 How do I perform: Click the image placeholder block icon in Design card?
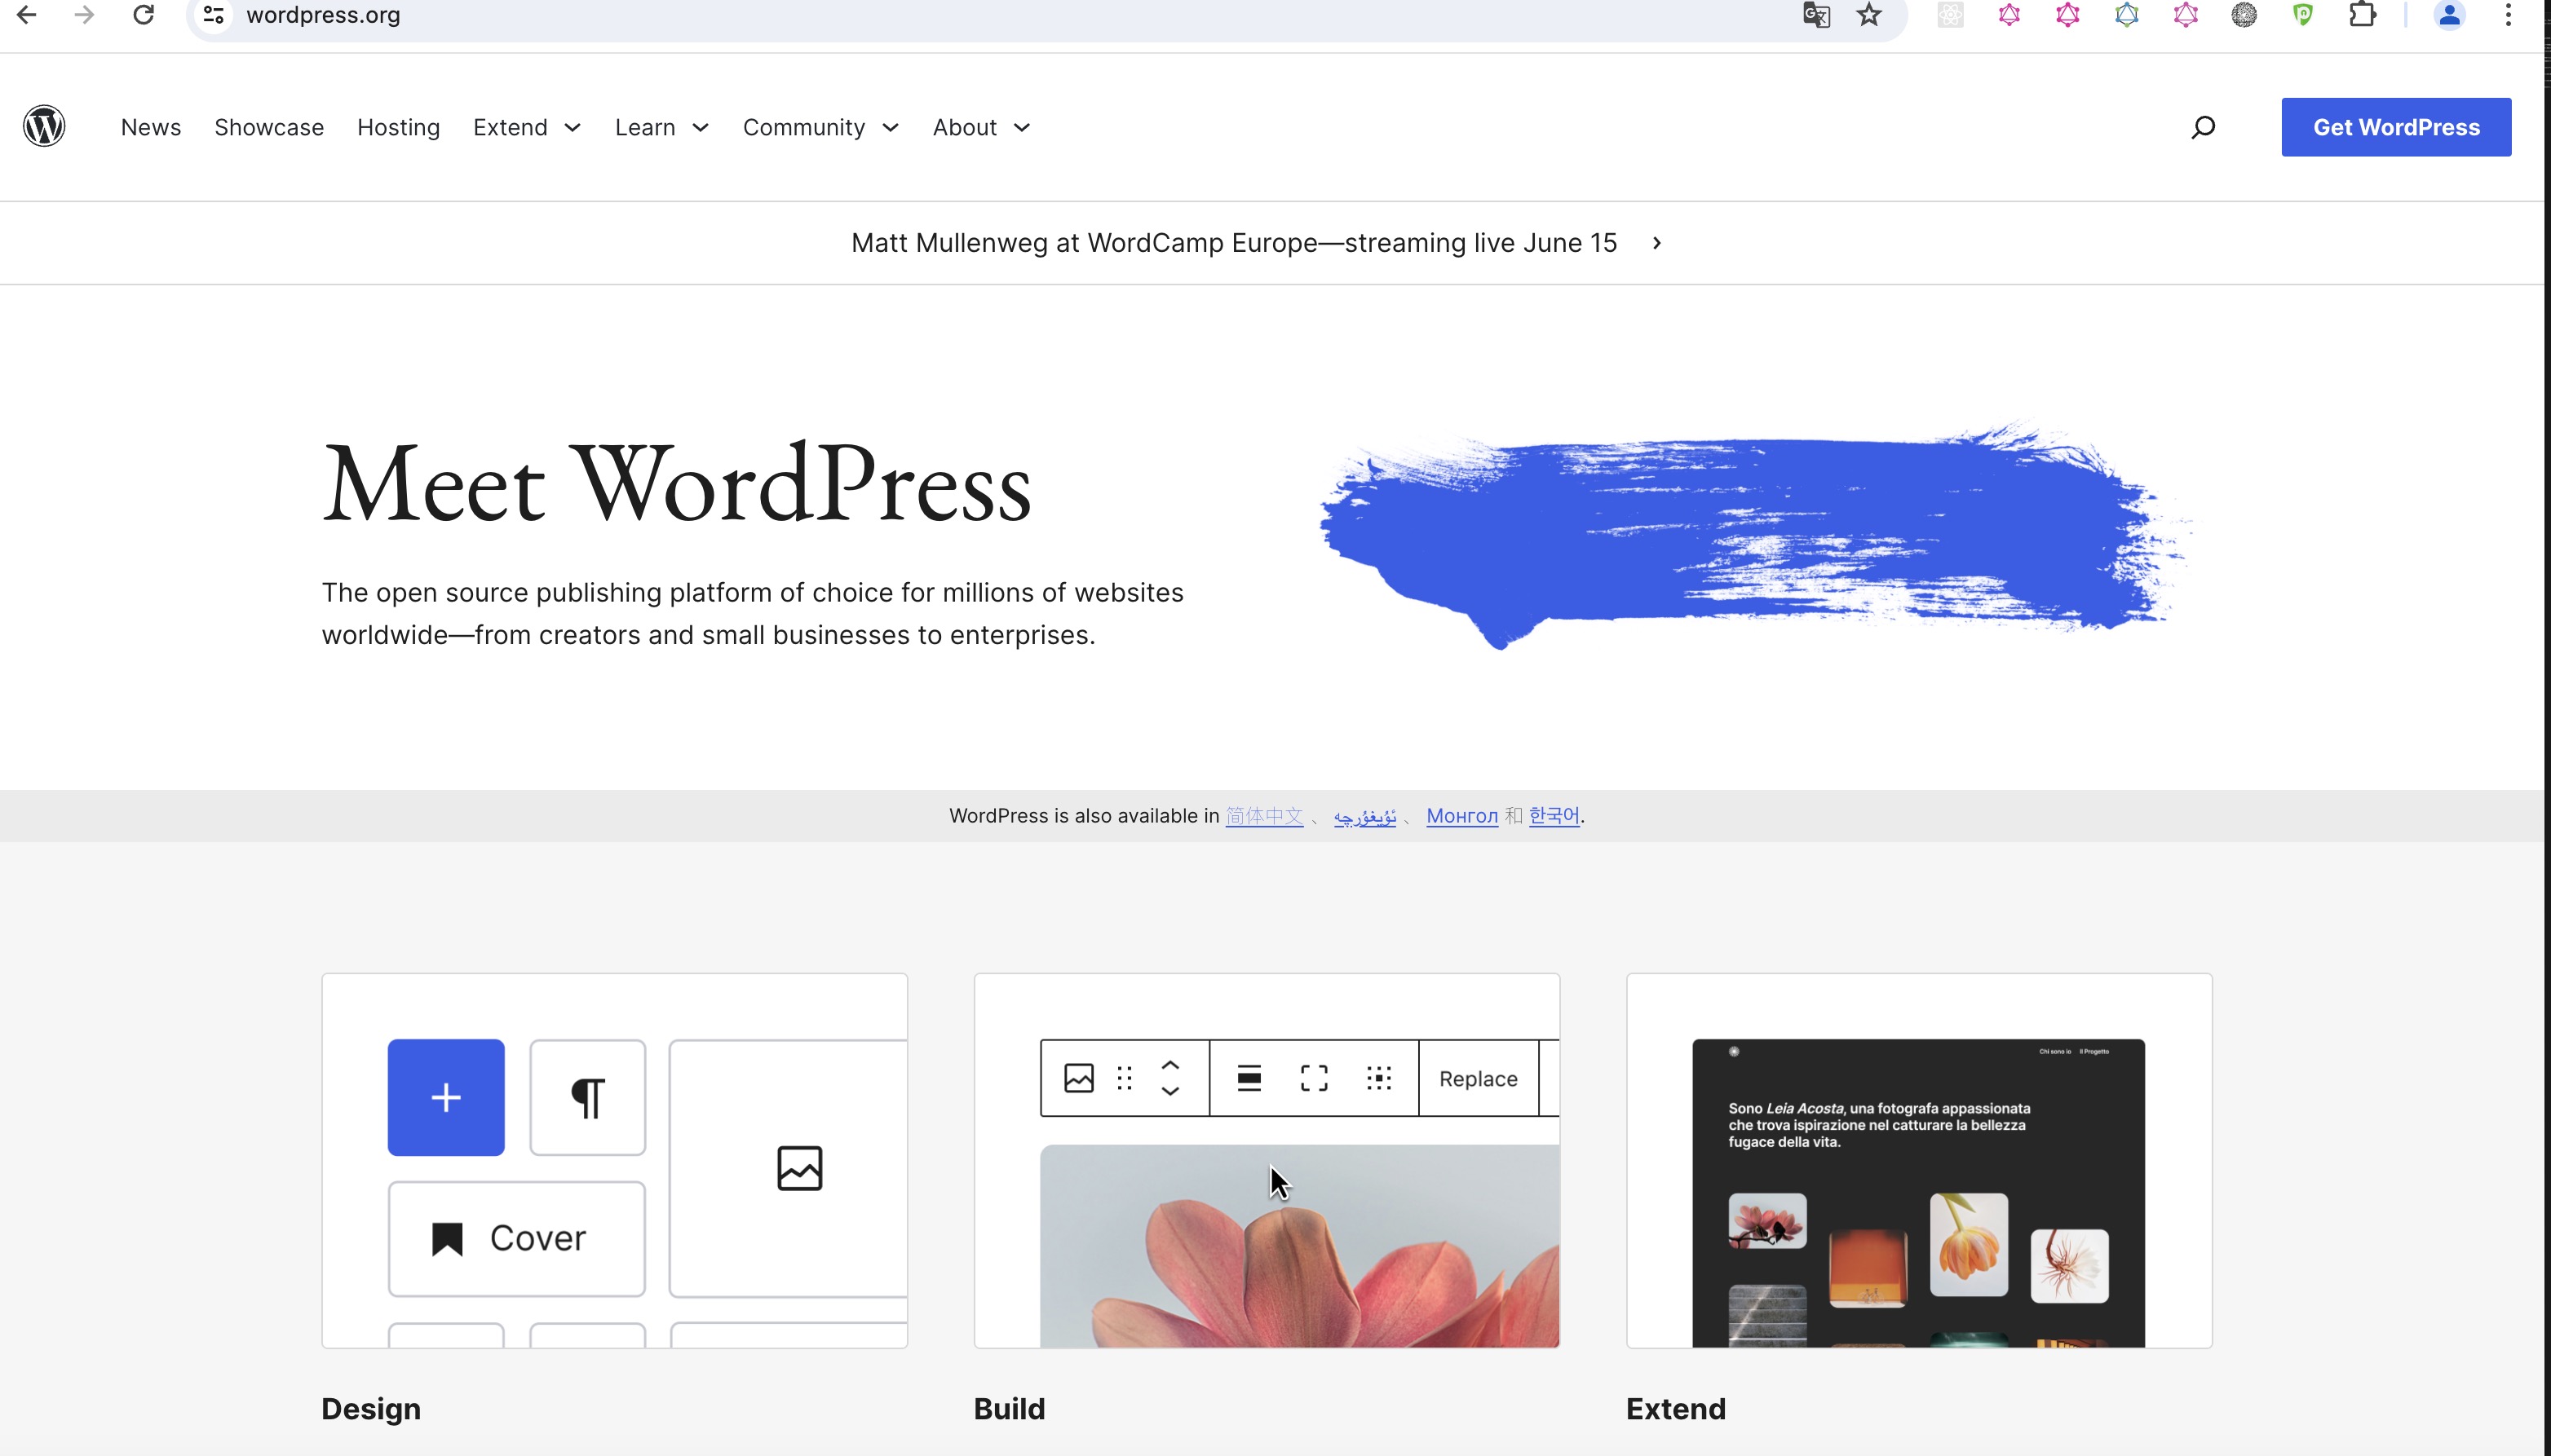799,1168
